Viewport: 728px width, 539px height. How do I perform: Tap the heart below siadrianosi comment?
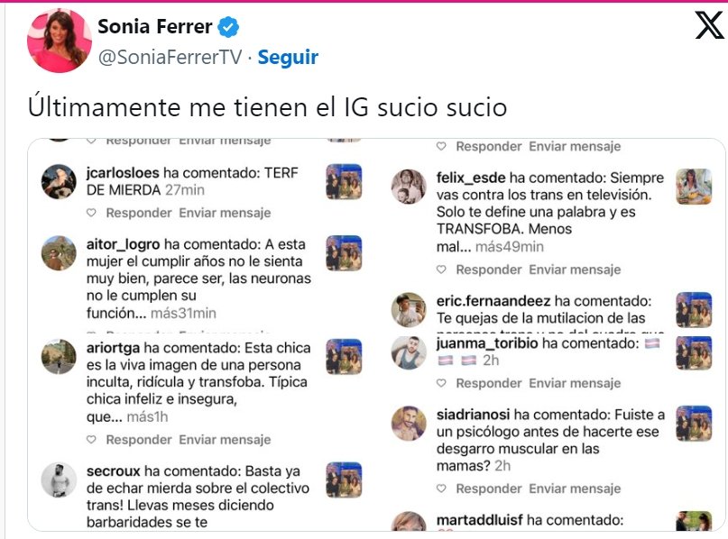(x=441, y=489)
